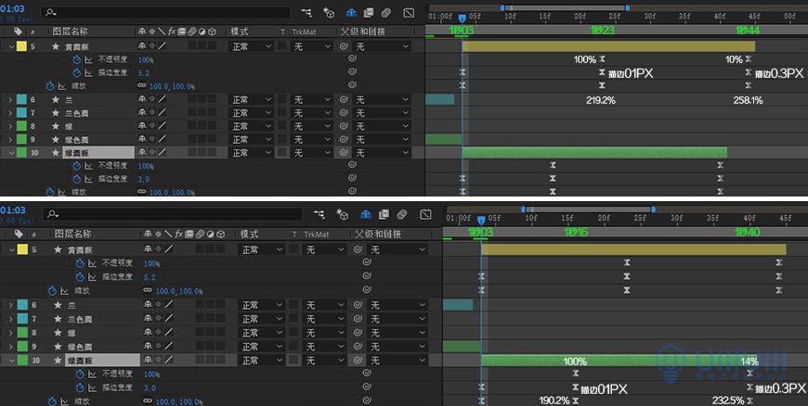This screenshot has width=808, height=406.
Task: Toggle constrain proportions link on 黄圆框 缩放, upper timeline
Action: [x=142, y=86]
